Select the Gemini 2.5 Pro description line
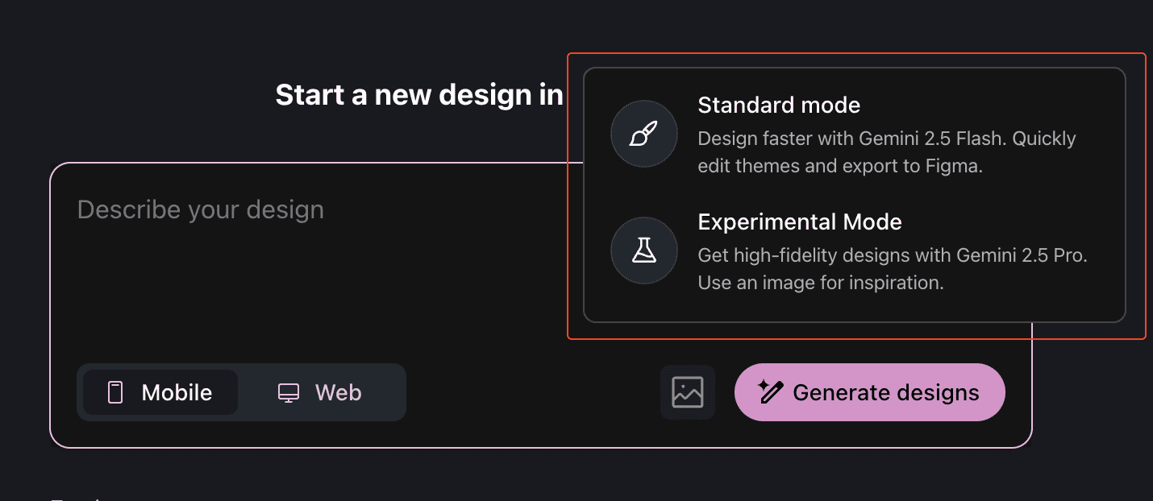This screenshot has width=1153, height=501. point(893,255)
